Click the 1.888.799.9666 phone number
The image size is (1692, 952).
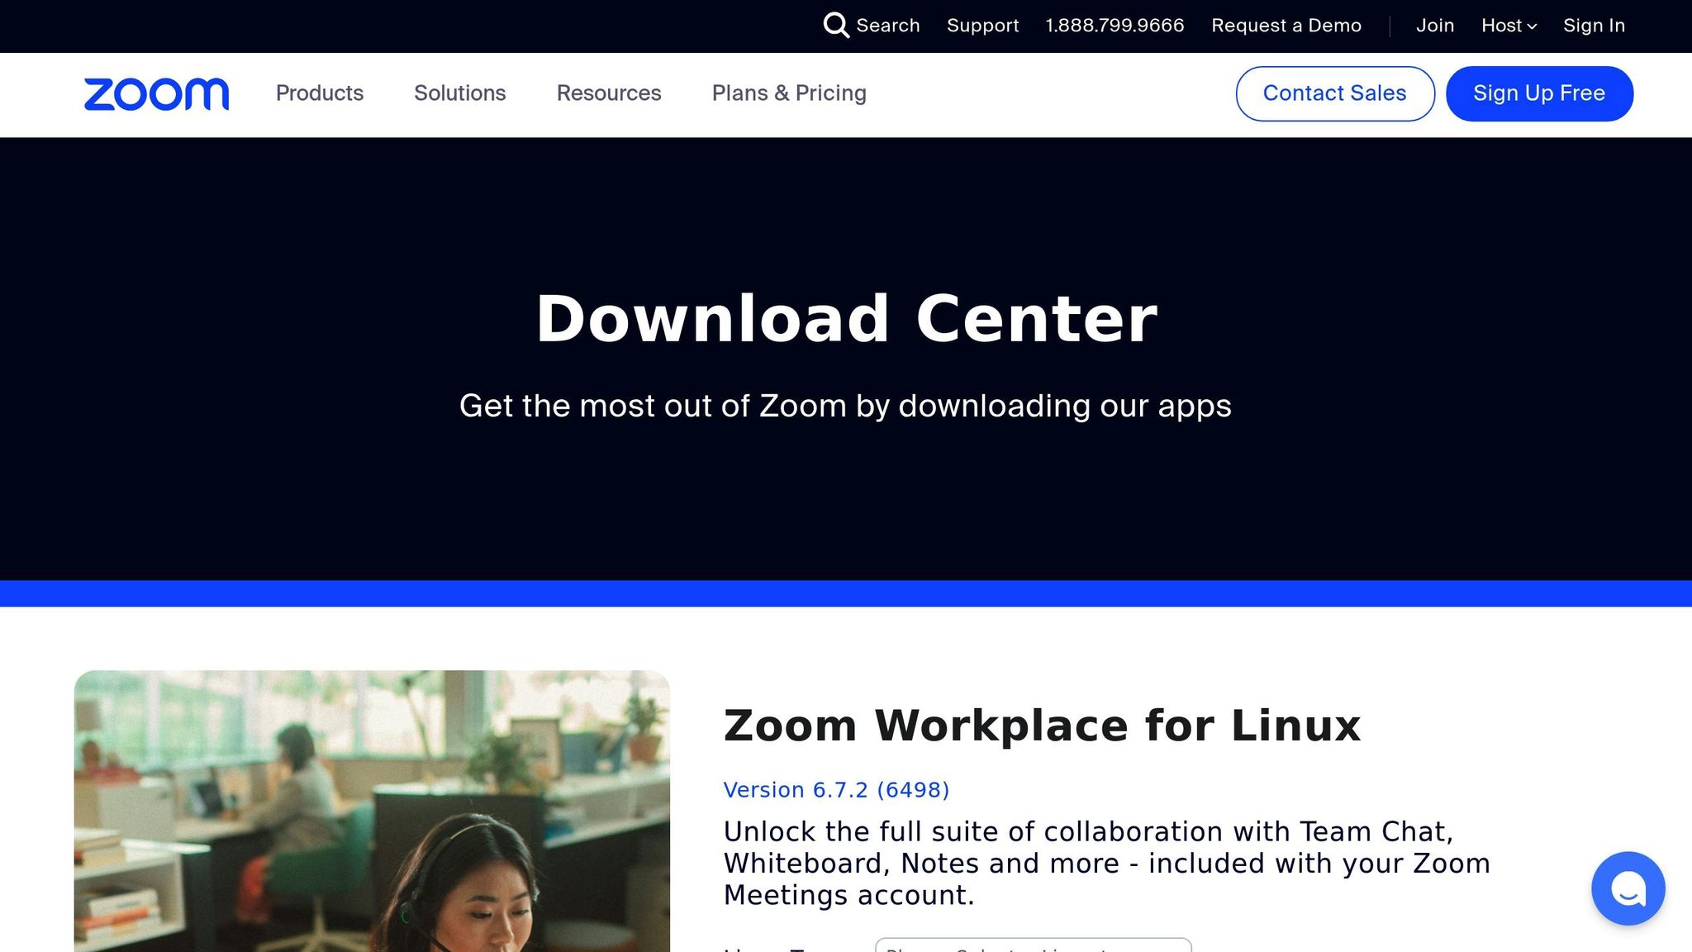(x=1115, y=26)
